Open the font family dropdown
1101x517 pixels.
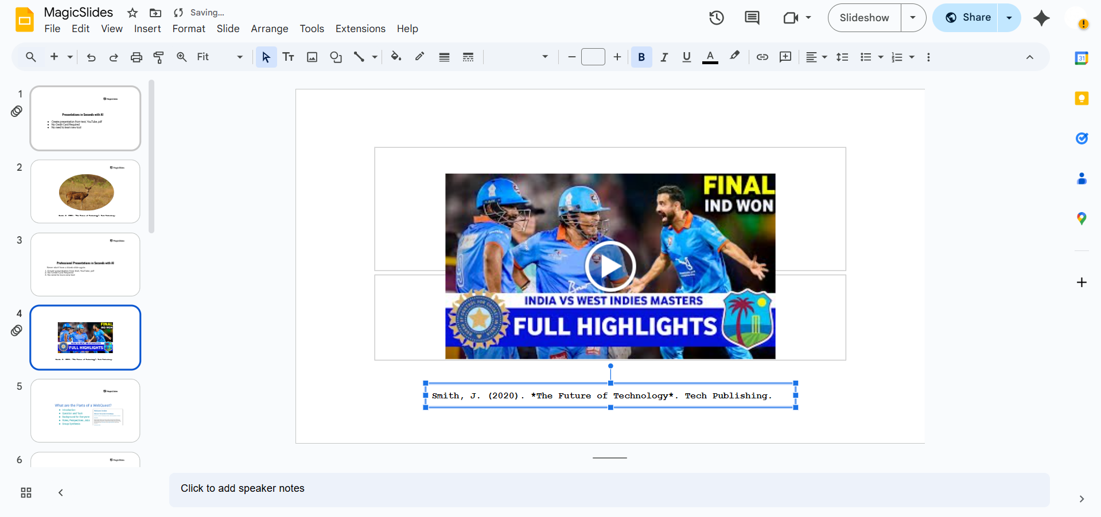[x=519, y=57]
